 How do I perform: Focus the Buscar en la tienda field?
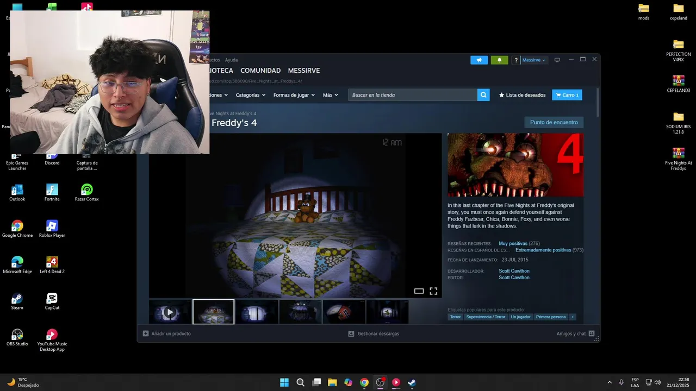point(413,95)
